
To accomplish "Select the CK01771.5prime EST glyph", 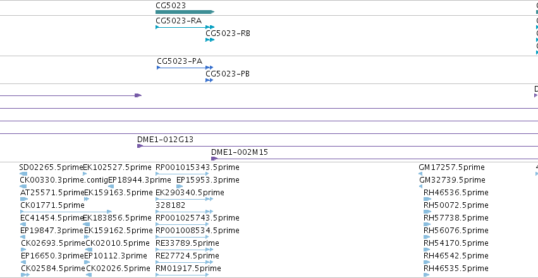I will tap(66, 212).
